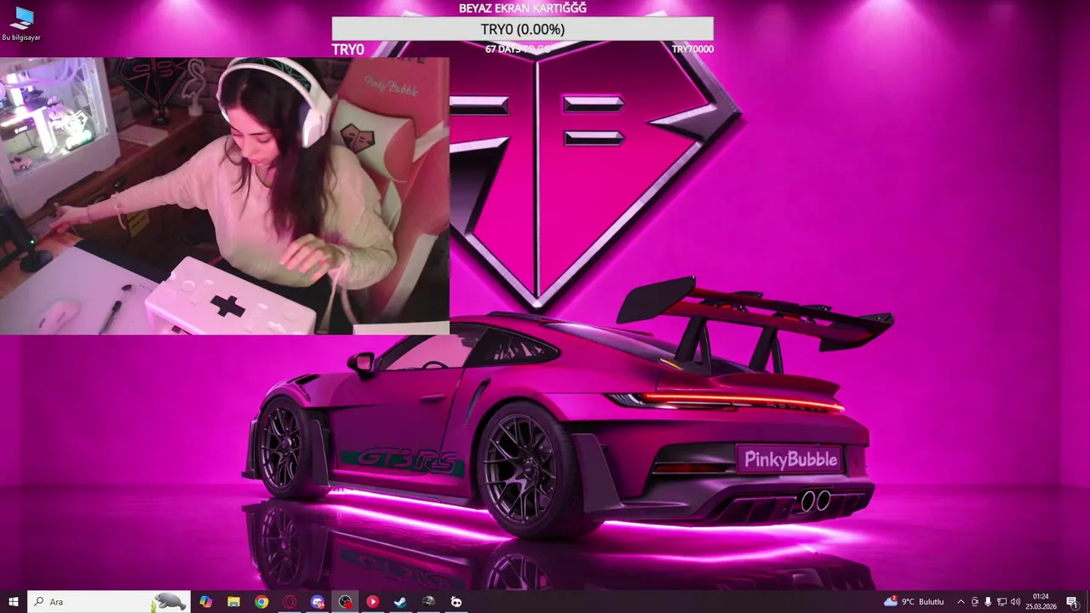Click the microphone tray icon
This screenshot has width=1090, height=613.
click(x=988, y=602)
